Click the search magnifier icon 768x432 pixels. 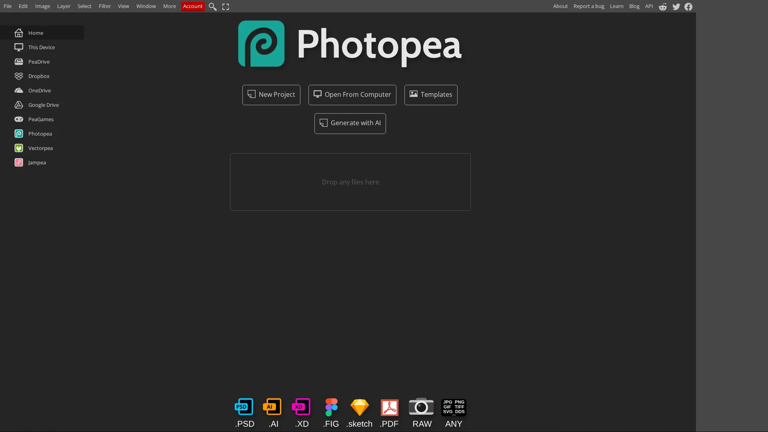213,7
